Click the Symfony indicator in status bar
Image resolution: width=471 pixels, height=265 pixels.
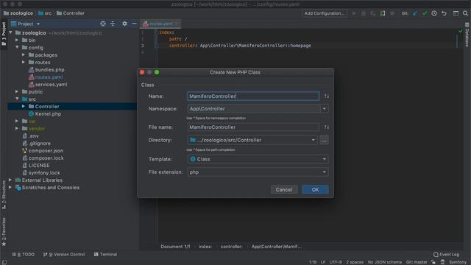(x=458, y=262)
